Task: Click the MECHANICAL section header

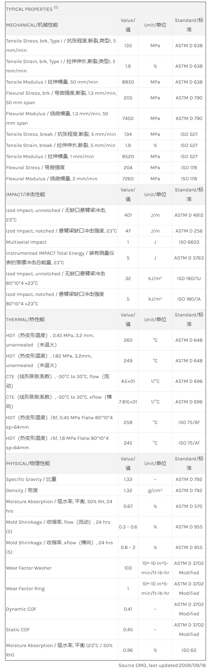Action: (x=32, y=25)
